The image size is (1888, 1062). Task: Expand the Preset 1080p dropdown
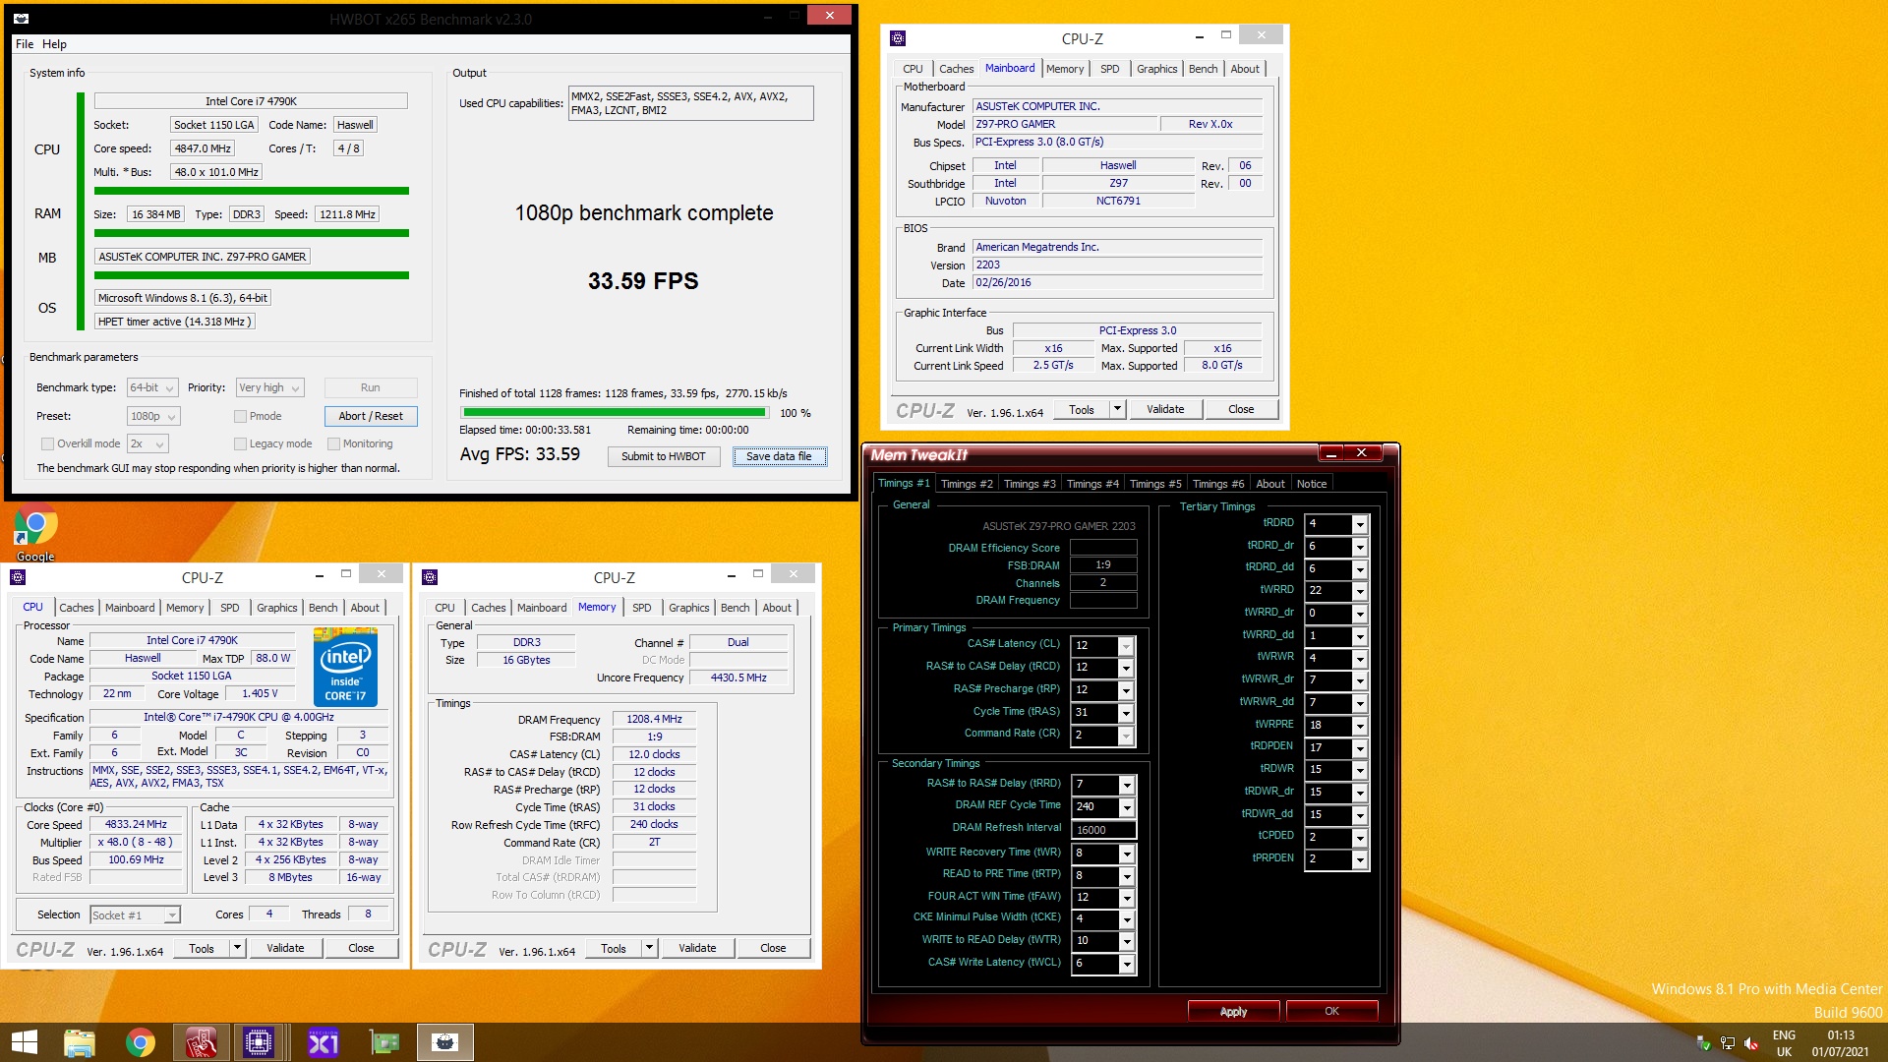[153, 416]
